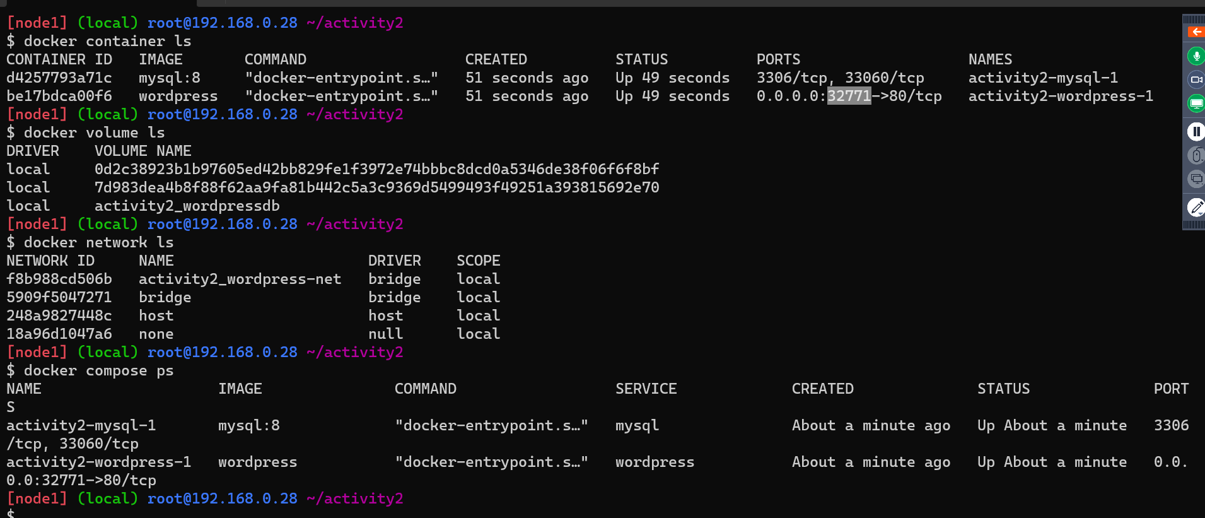Click the multi-screen selection icon
The height and width of the screenshot is (518, 1205).
point(1196,179)
